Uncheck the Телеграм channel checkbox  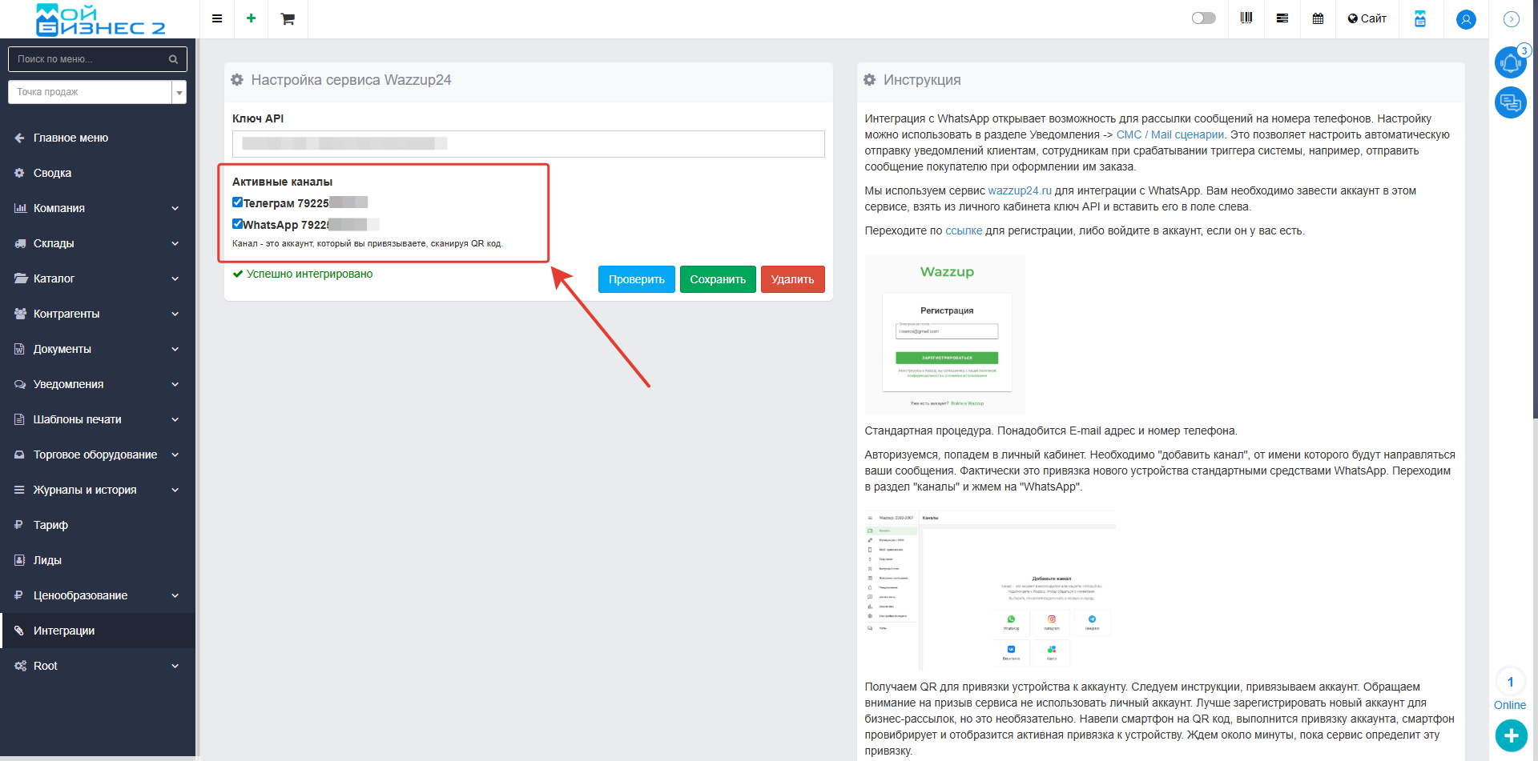pyautogui.click(x=238, y=202)
